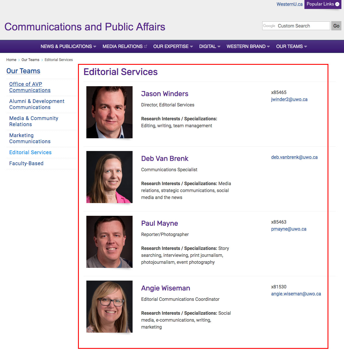
Task: Click 'Communications Specialist' title text
Action: tap(169, 170)
